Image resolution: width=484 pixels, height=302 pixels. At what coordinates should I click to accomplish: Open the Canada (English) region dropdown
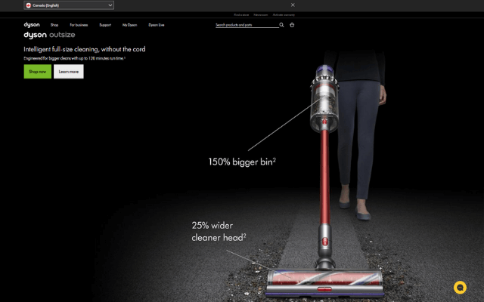(69, 5)
